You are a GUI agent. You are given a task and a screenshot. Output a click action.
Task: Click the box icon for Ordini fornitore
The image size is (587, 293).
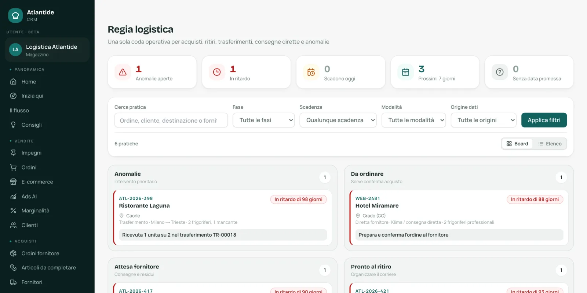[x=13, y=253]
